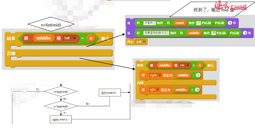The image size is (255, 130).
Task: Click the right=mid-1 flowchart box
Action: (x=60, y=119)
